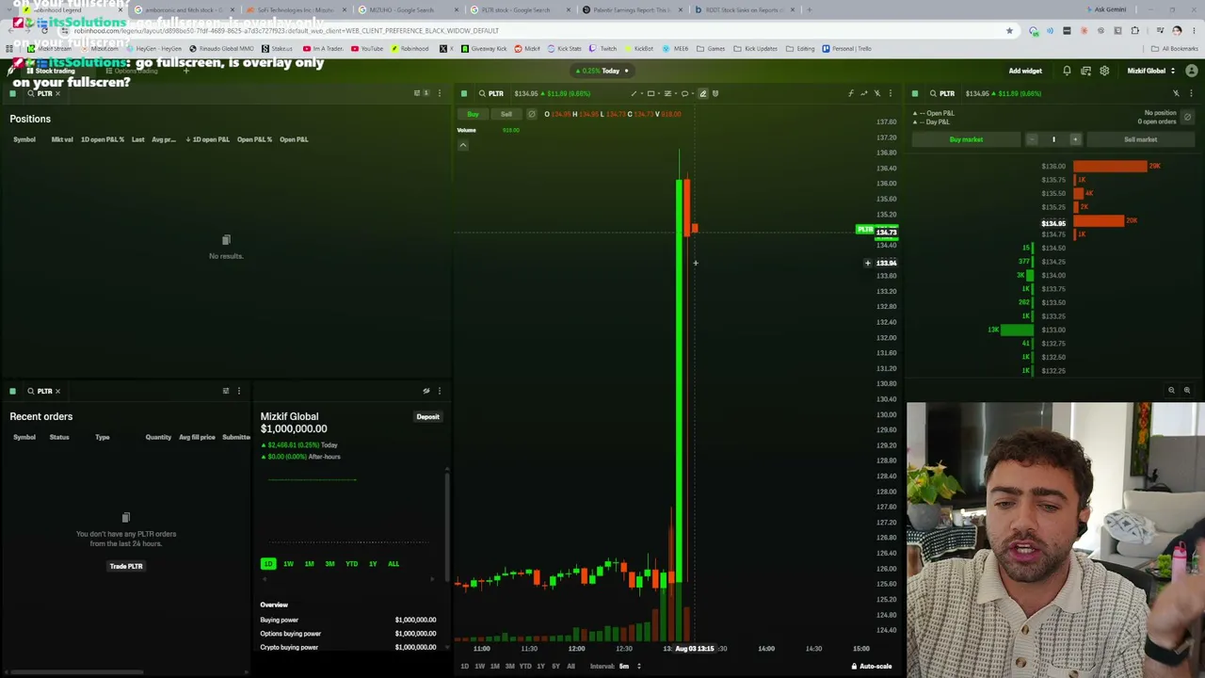Click the unlink icon in the order widget
The width and height of the screenshot is (1205, 678).
click(x=1176, y=93)
